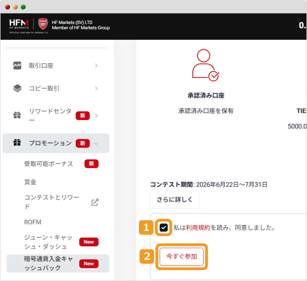The height and width of the screenshot is (281, 307).
Task: Click the yellow minimize window button
Action: coord(15,7)
